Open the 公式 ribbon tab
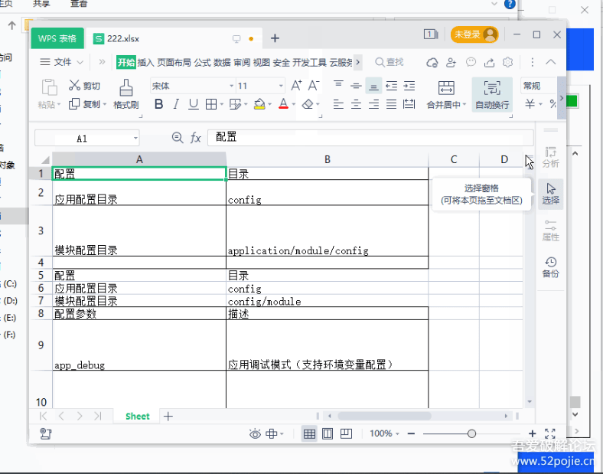 (x=202, y=62)
